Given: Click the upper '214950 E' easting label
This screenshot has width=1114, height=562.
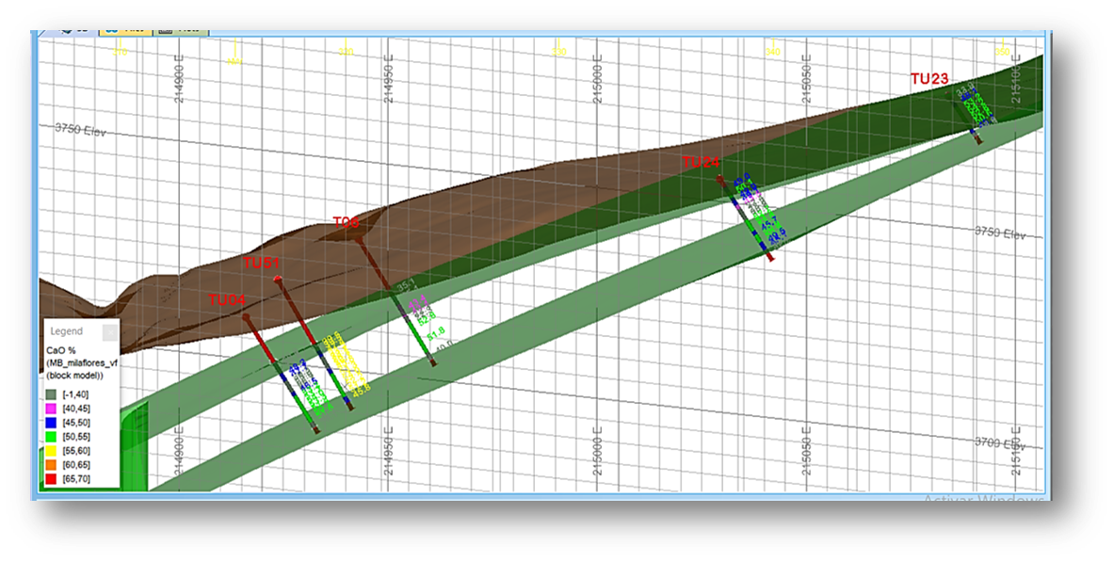Looking at the screenshot, I should pyautogui.click(x=388, y=79).
